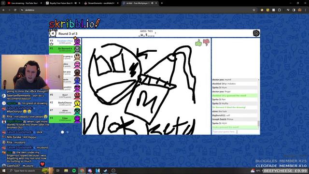Select the ELLT player row

click(65, 96)
